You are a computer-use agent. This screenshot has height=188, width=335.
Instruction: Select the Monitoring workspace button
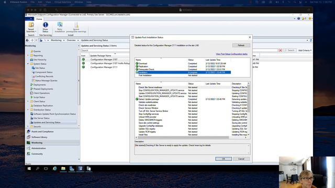coord(37,143)
